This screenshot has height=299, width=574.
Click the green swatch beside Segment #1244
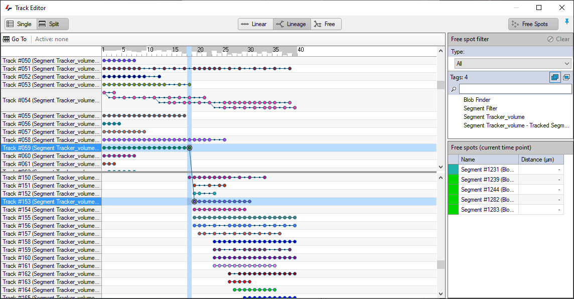(x=453, y=189)
